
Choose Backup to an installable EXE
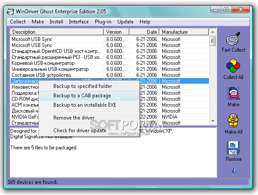click(89, 105)
